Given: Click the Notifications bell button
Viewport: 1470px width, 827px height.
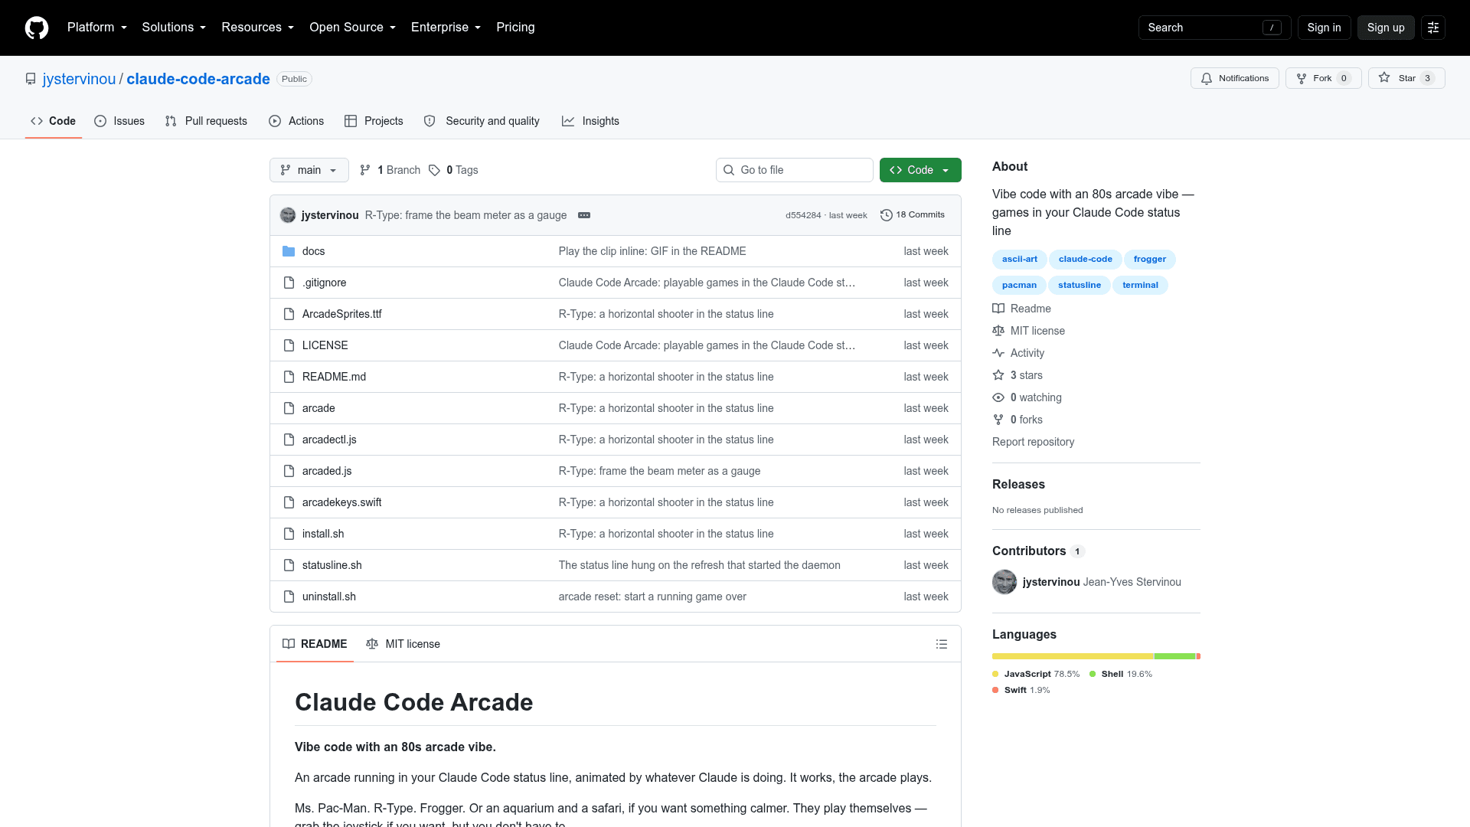Looking at the screenshot, I should pyautogui.click(x=1234, y=78).
